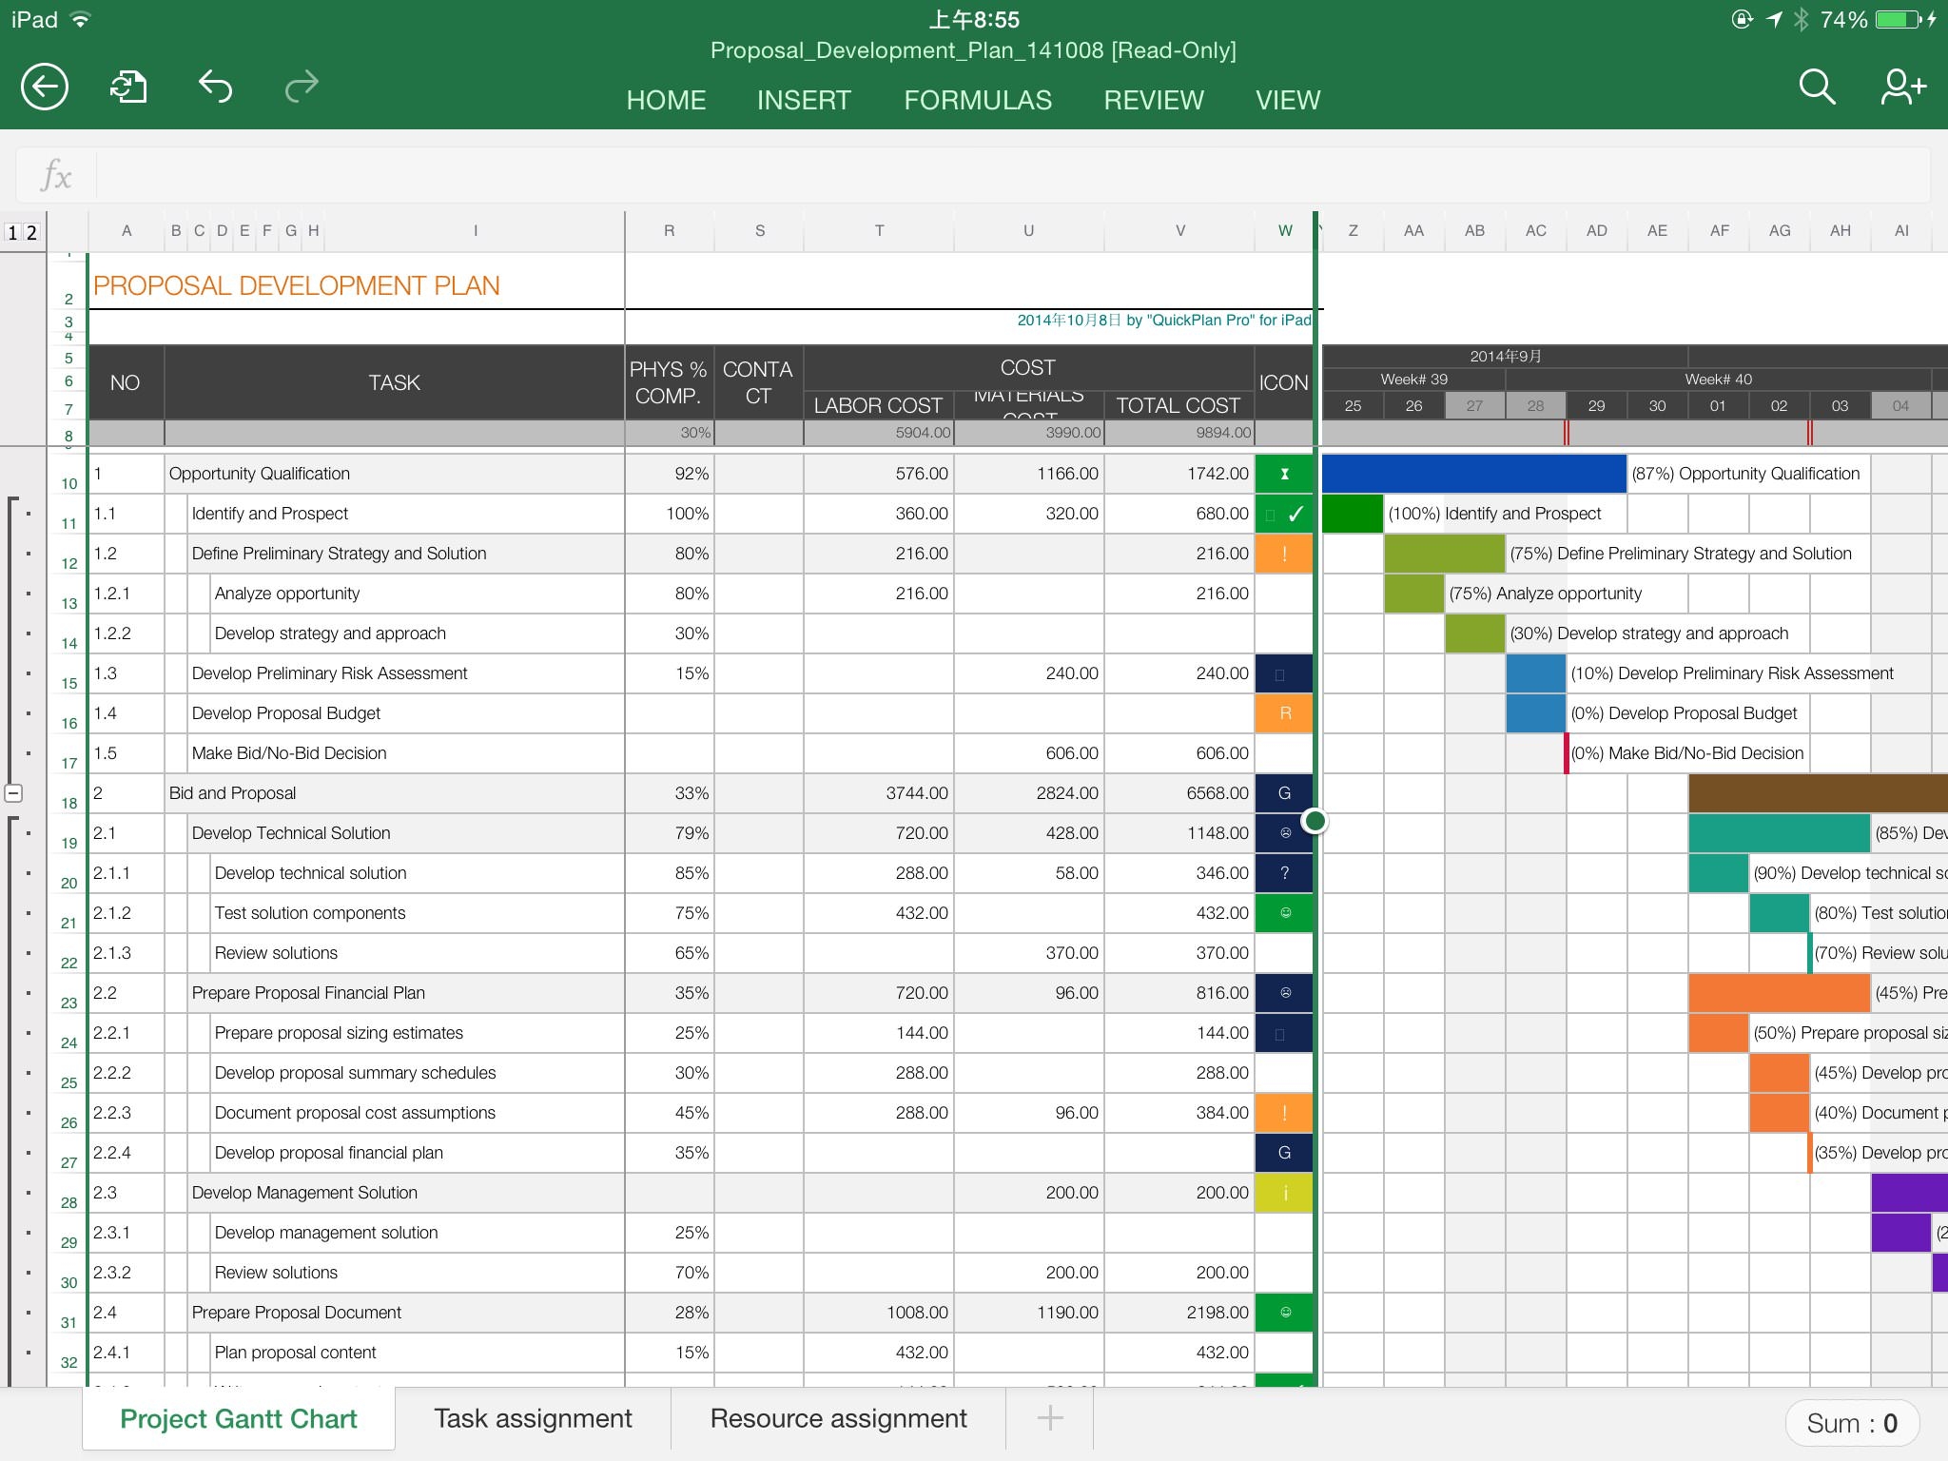The height and width of the screenshot is (1461, 1948).
Task: Open search with the magnifier icon
Action: [1815, 86]
